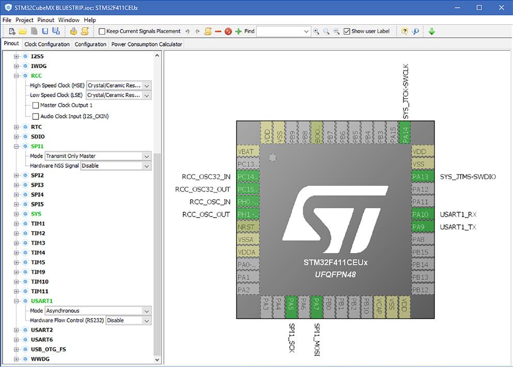Switch to Clock Configuration tab
This screenshot has height=367, width=513.
tap(47, 44)
